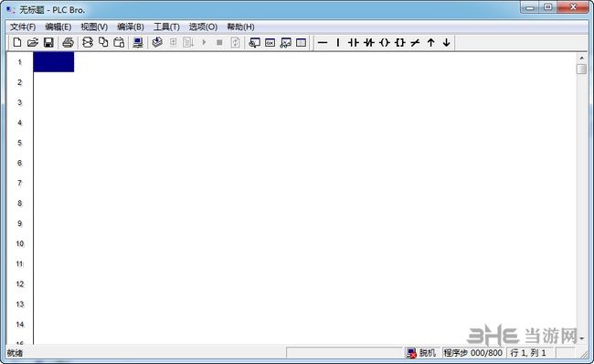This screenshot has width=594, height=364.
Task: Open the 编辑(E) menu
Action: [58, 27]
